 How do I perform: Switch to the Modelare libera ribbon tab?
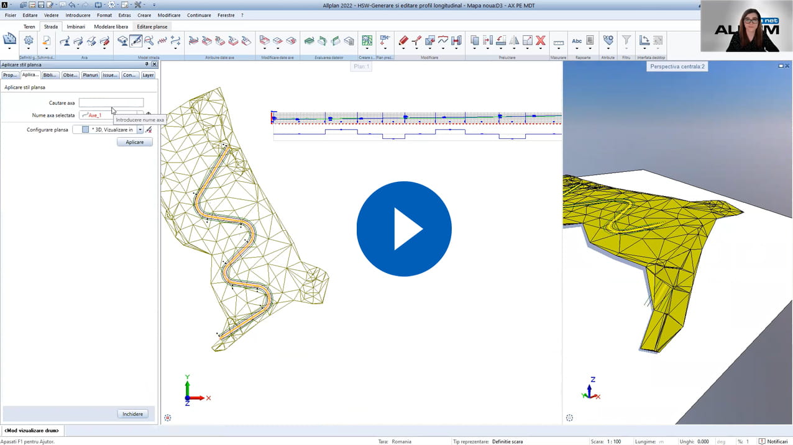tap(111, 27)
